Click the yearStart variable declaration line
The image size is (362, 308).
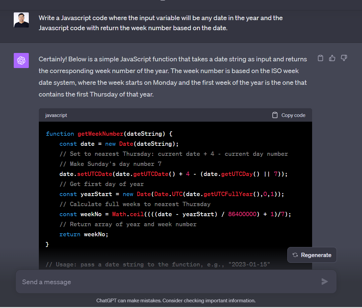point(171,194)
